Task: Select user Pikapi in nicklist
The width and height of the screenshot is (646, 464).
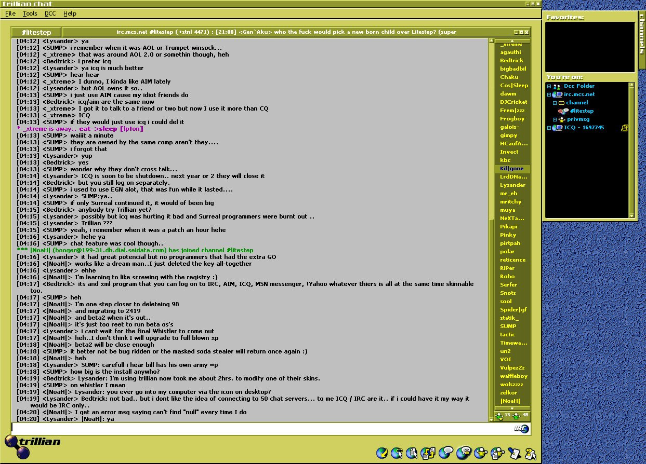Action: 509,227
